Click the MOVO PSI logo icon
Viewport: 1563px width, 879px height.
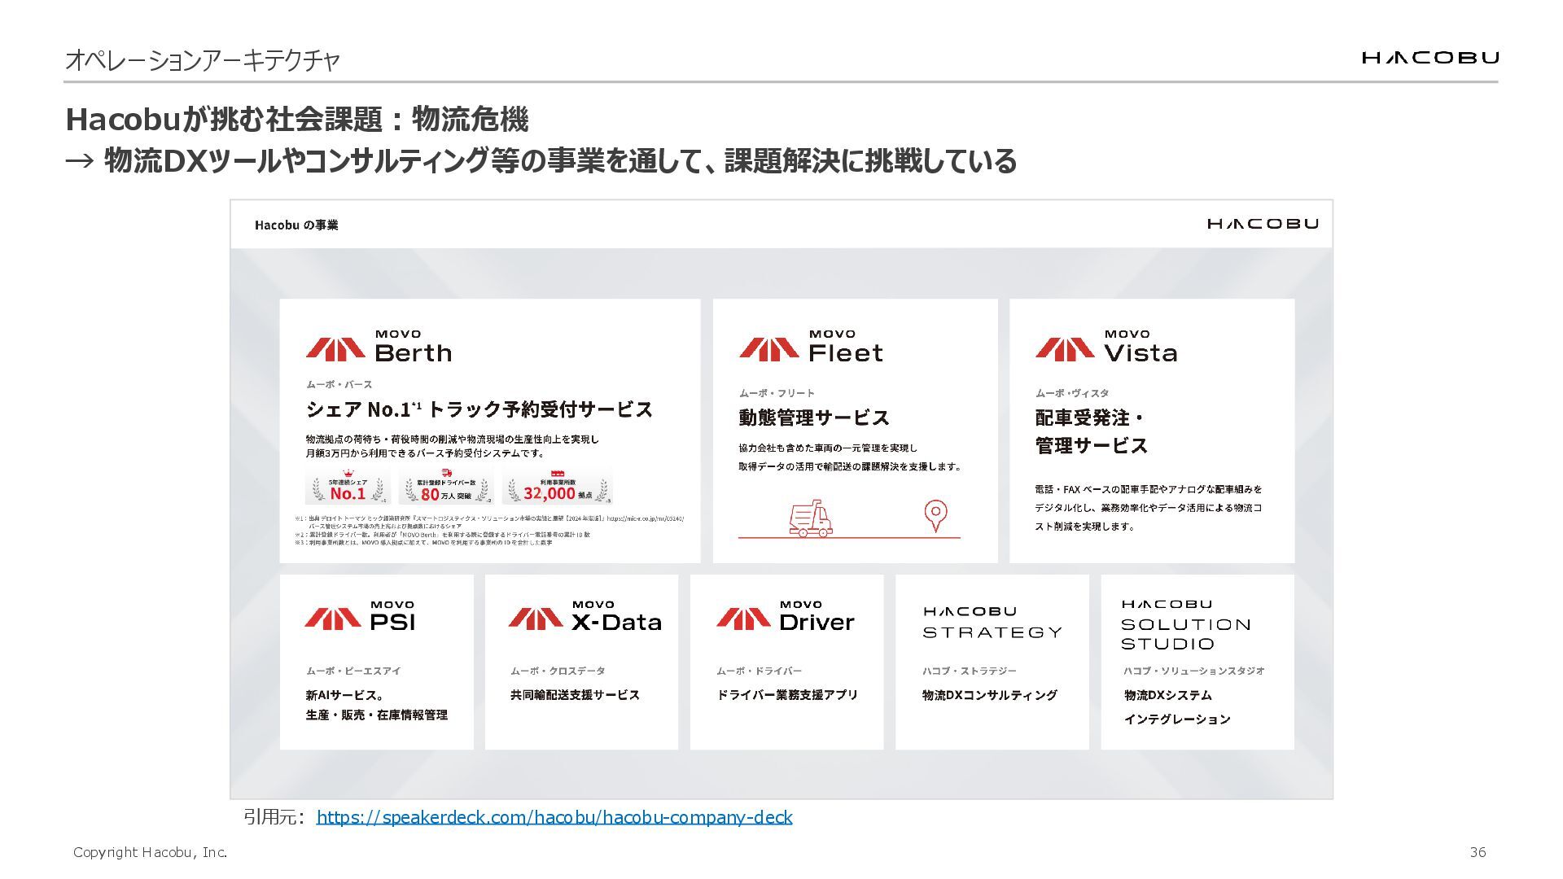333,619
